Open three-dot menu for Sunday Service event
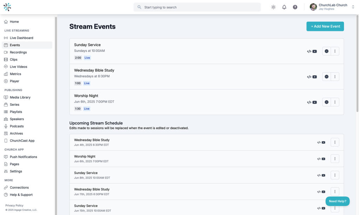The image size is (359, 215). tap(335, 51)
